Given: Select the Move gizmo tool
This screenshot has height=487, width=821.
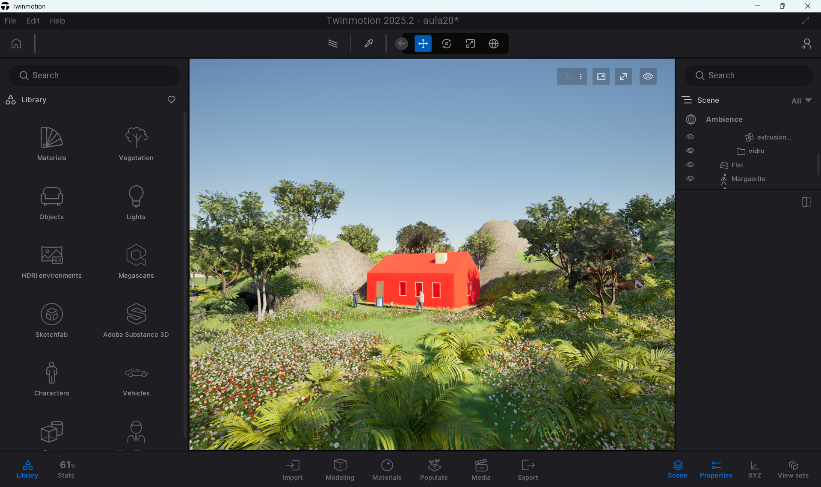Looking at the screenshot, I should tap(423, 43).
